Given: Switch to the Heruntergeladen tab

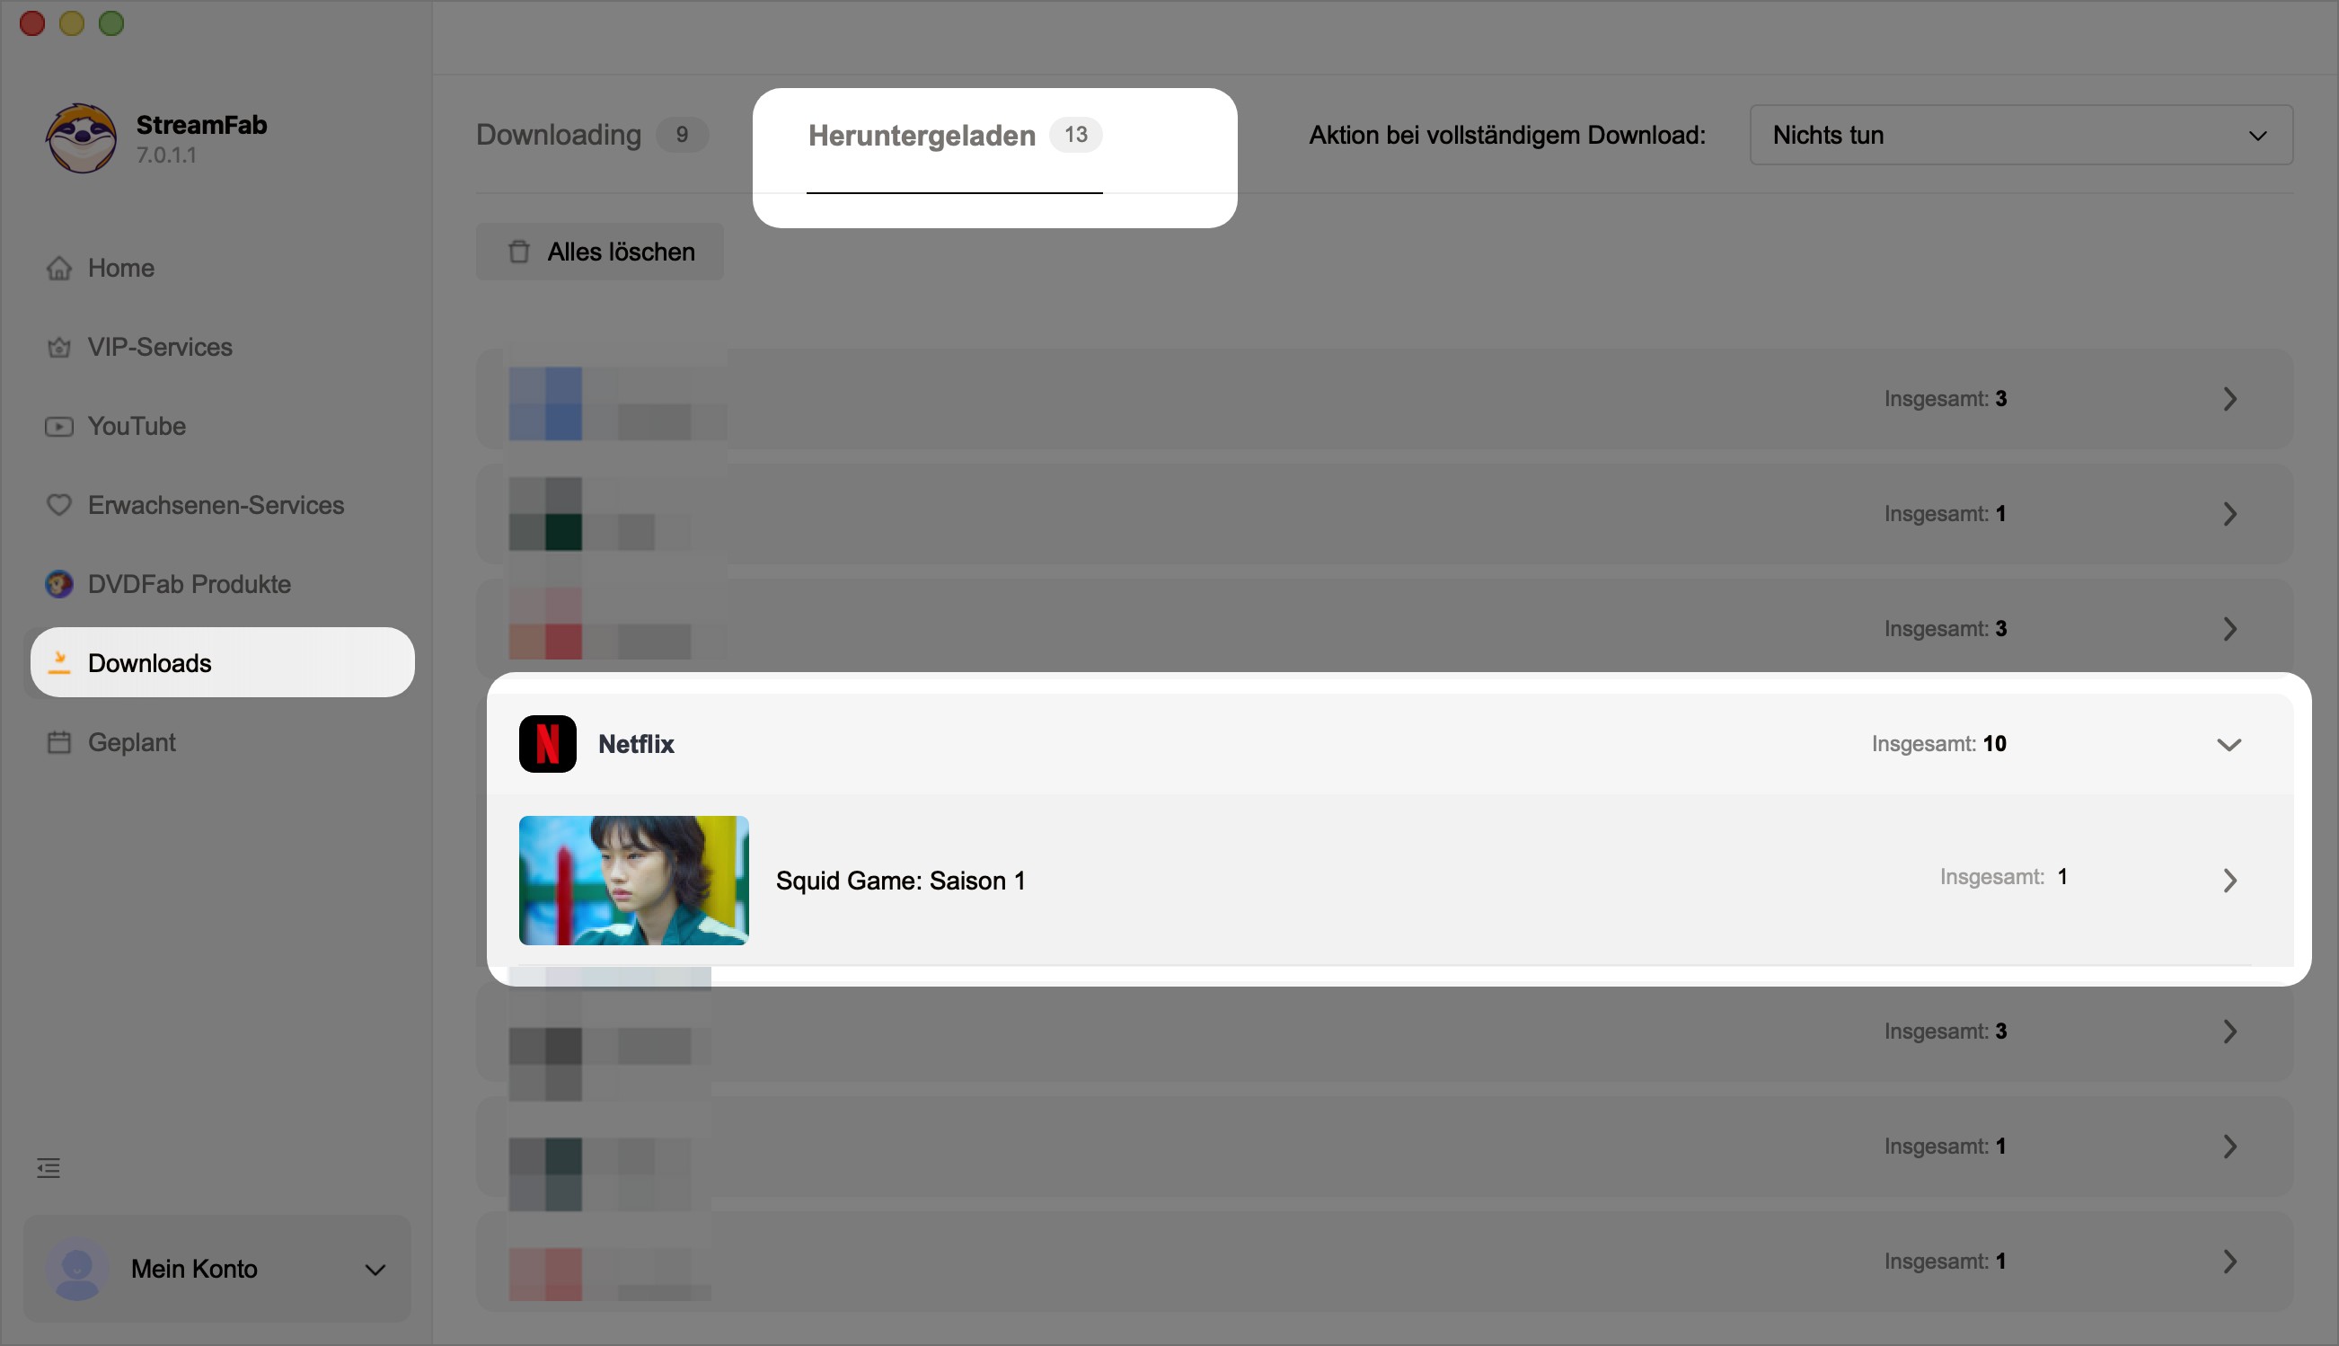Looking at the screenshot, I should [x=922, y=135].
